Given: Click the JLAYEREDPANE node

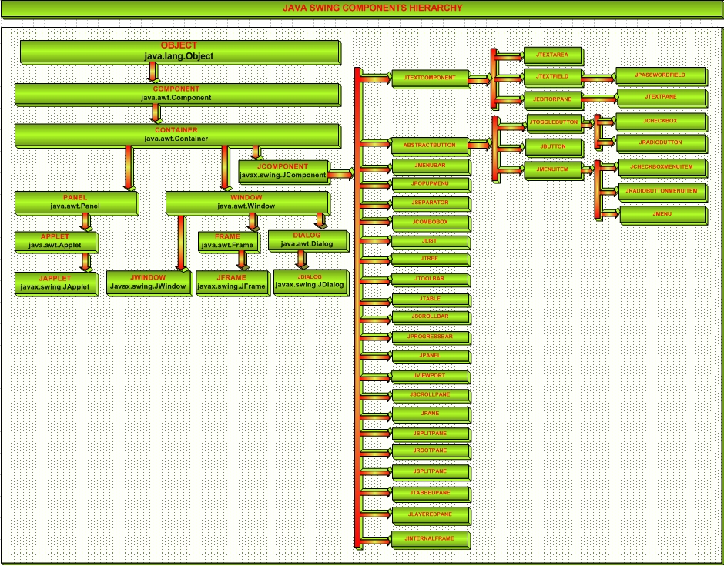Looking at the screenshot, I should pyautogui.click(x=431, y=515).
